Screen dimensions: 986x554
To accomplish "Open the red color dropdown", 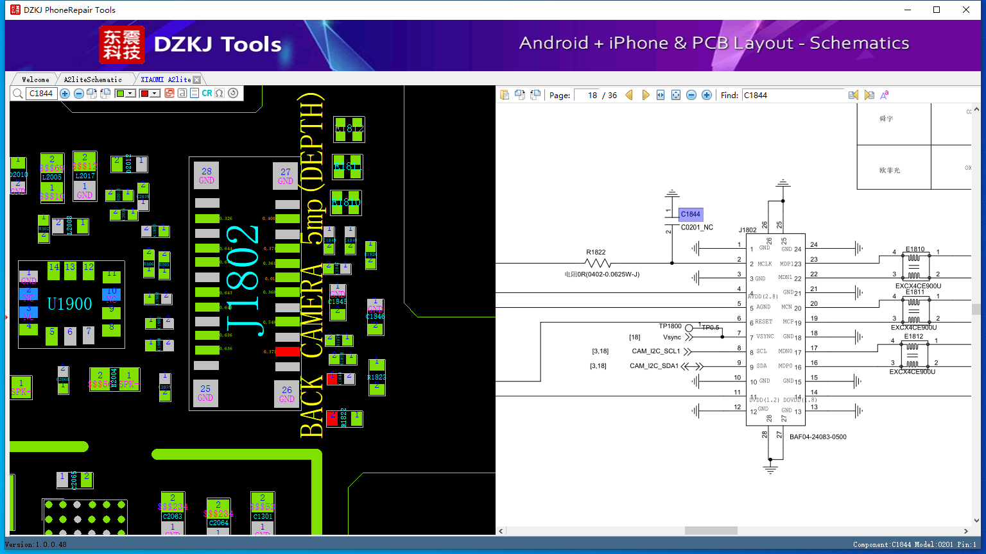I will (155, 94).
